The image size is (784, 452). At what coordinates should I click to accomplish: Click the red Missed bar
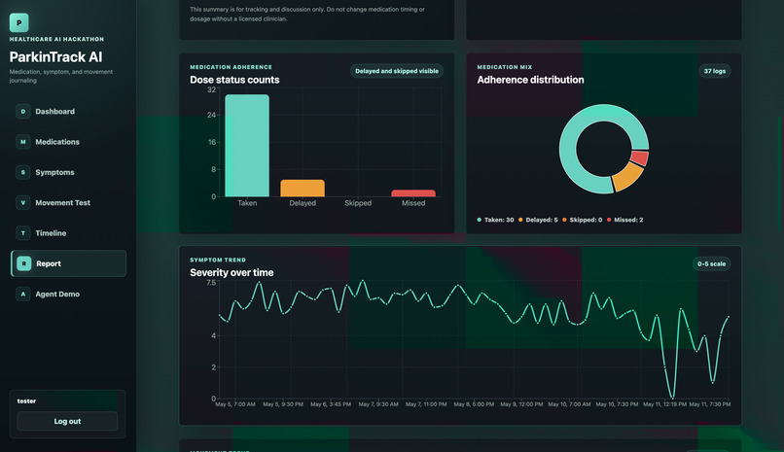point(413,193)
